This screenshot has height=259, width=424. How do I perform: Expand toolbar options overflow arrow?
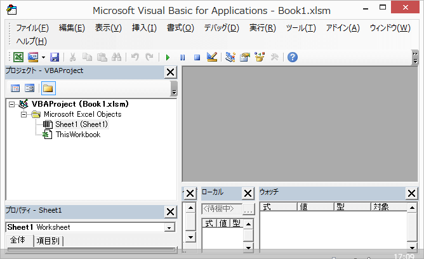415,57
